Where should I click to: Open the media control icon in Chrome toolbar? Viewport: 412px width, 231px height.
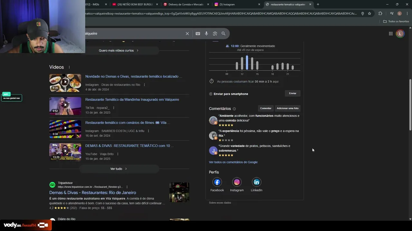392,13
